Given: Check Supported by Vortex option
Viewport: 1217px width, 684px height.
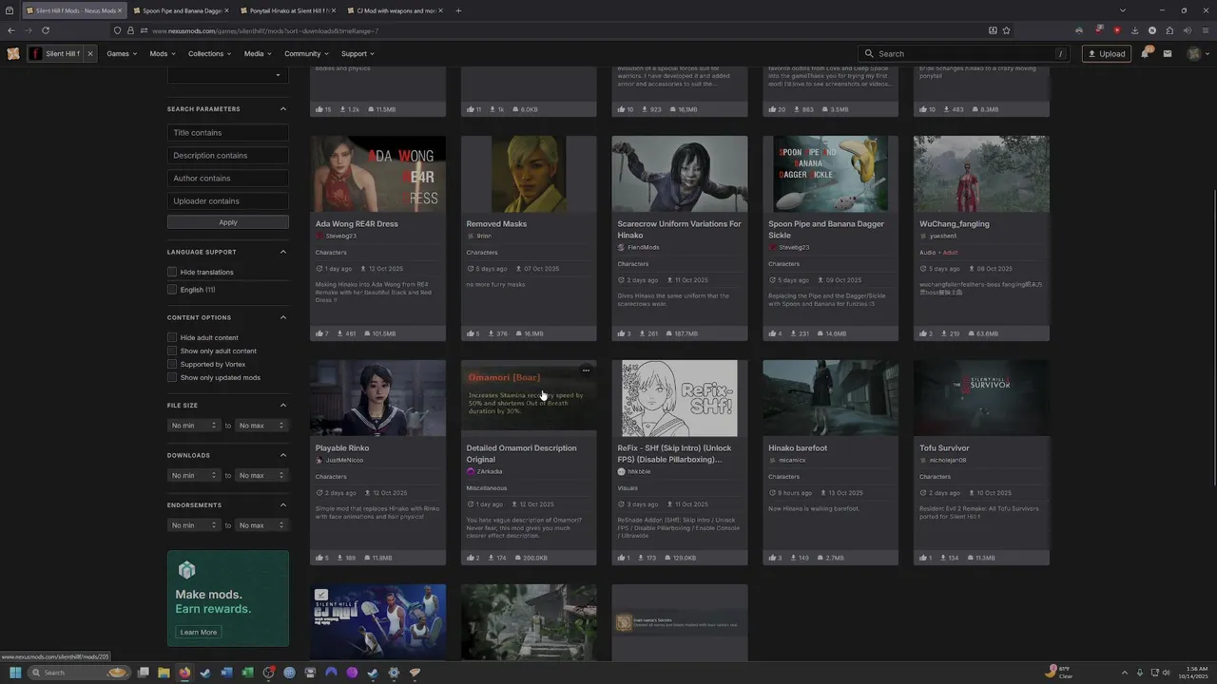Looking at the screenshot, I should [172, 364].
